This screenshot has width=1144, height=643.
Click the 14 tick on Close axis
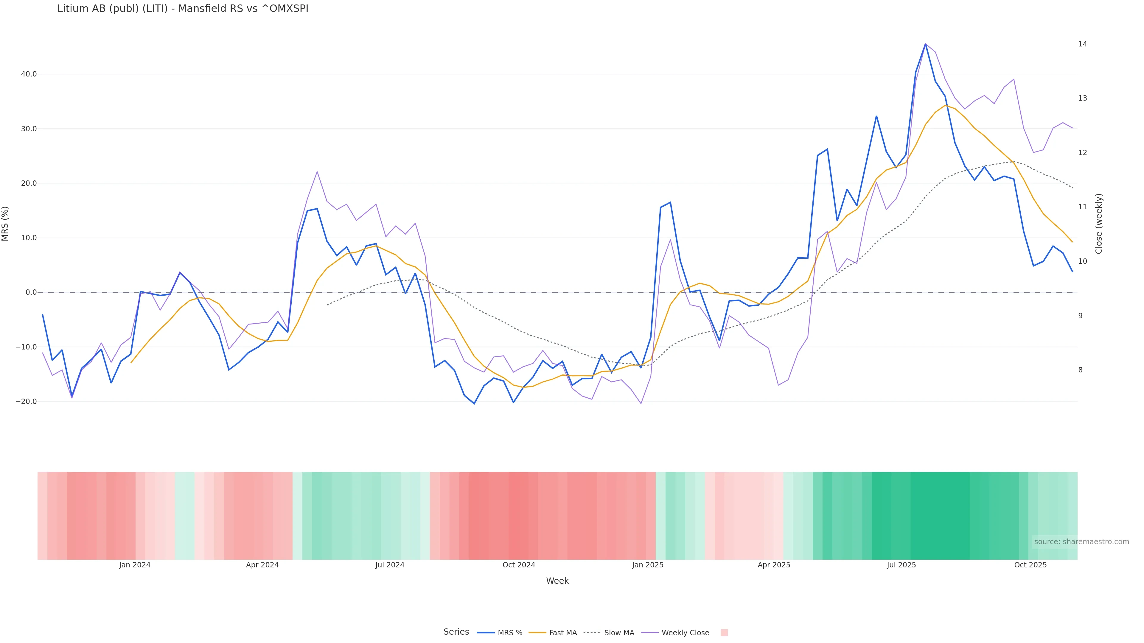tap(1083, 44)
